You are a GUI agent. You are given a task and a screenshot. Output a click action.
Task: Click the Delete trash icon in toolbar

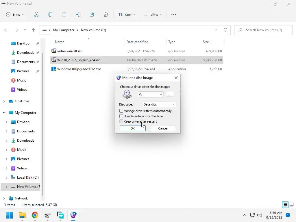tap(106, 14)
